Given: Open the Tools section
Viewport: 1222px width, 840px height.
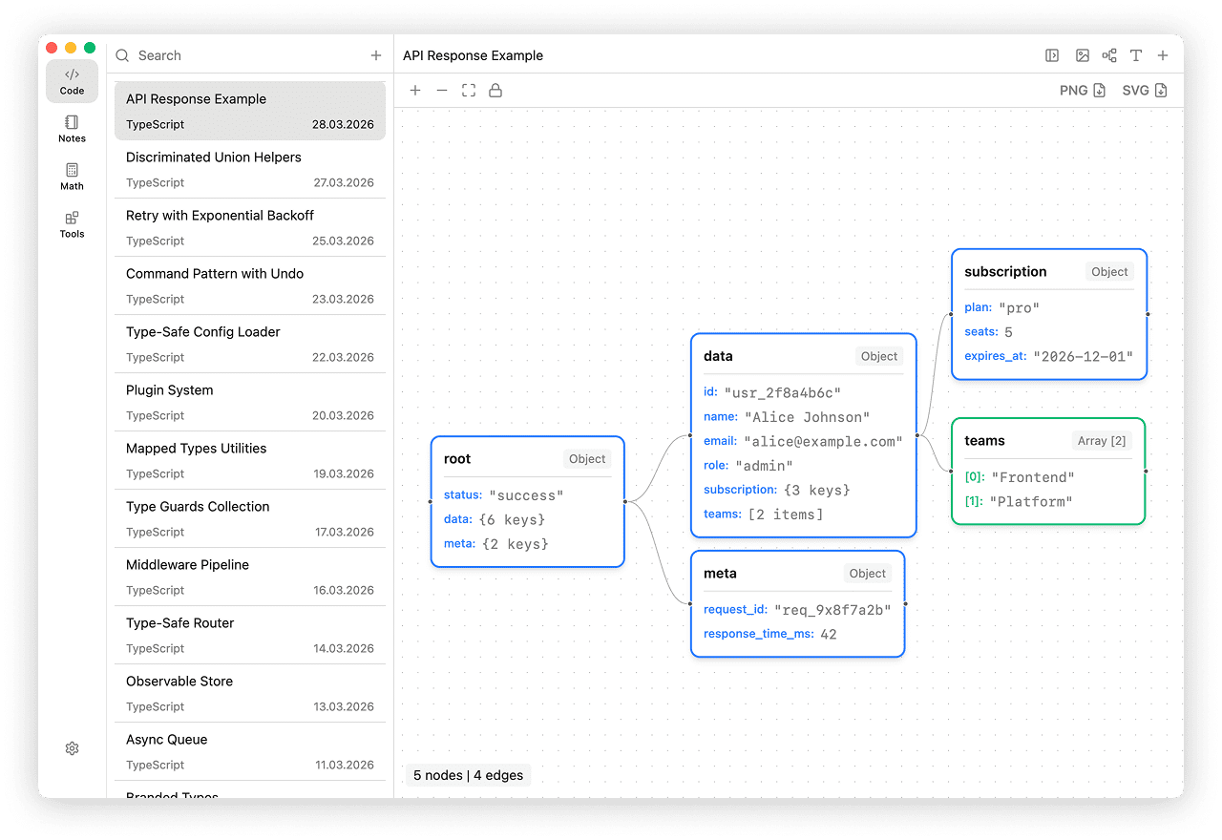Looking at the screenshot, I should click(72, 224).
